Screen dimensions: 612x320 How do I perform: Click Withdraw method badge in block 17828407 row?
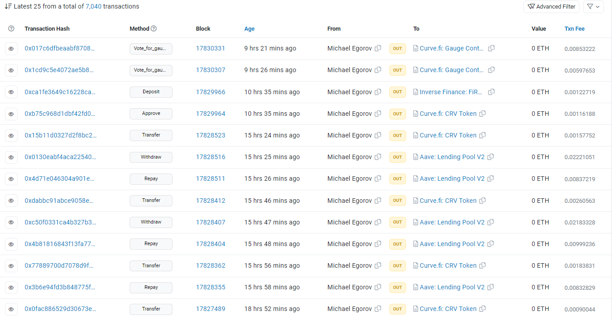(x=151, y=222)
